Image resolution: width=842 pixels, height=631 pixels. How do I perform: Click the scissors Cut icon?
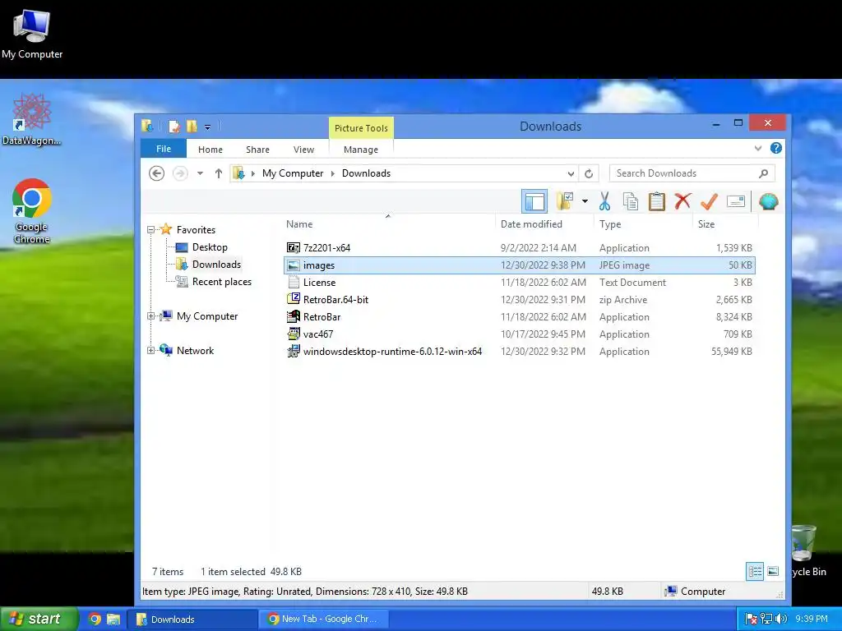pyautogui.click(x=604, y=202)
